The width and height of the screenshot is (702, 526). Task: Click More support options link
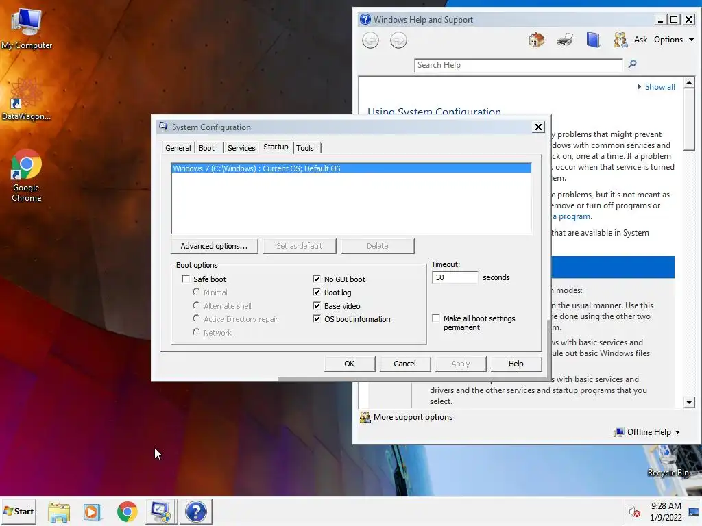[413, 417]
